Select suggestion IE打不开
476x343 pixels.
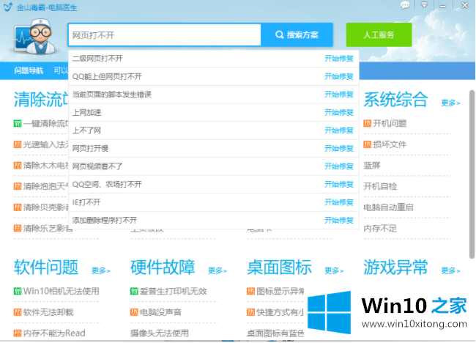tap(214, 202)
